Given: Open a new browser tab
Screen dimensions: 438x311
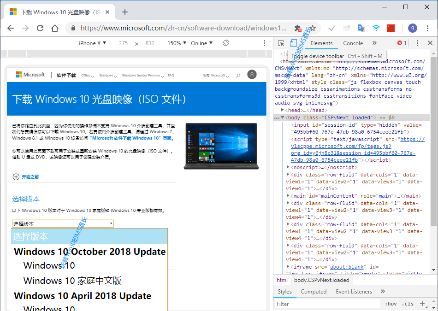Looking at the screenshot, I should pos(125,12).
